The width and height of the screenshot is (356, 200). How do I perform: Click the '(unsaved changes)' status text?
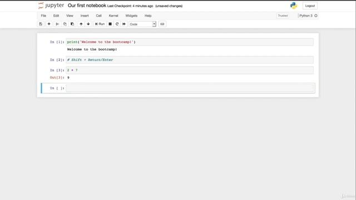(169, 6)
